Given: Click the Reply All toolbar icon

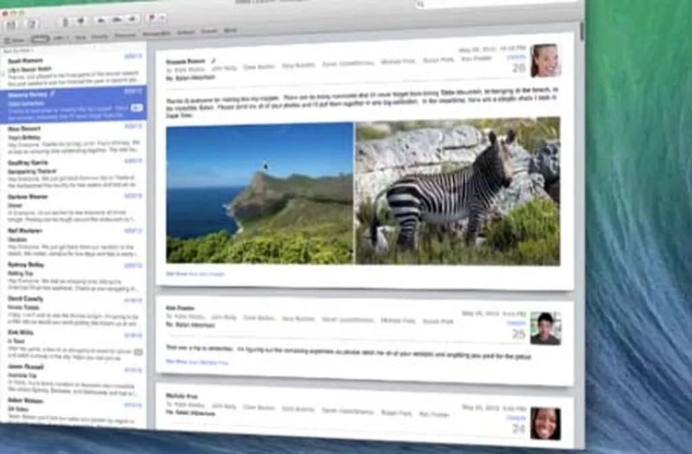Looking at the screenshot, I should (x=117, y=20).
